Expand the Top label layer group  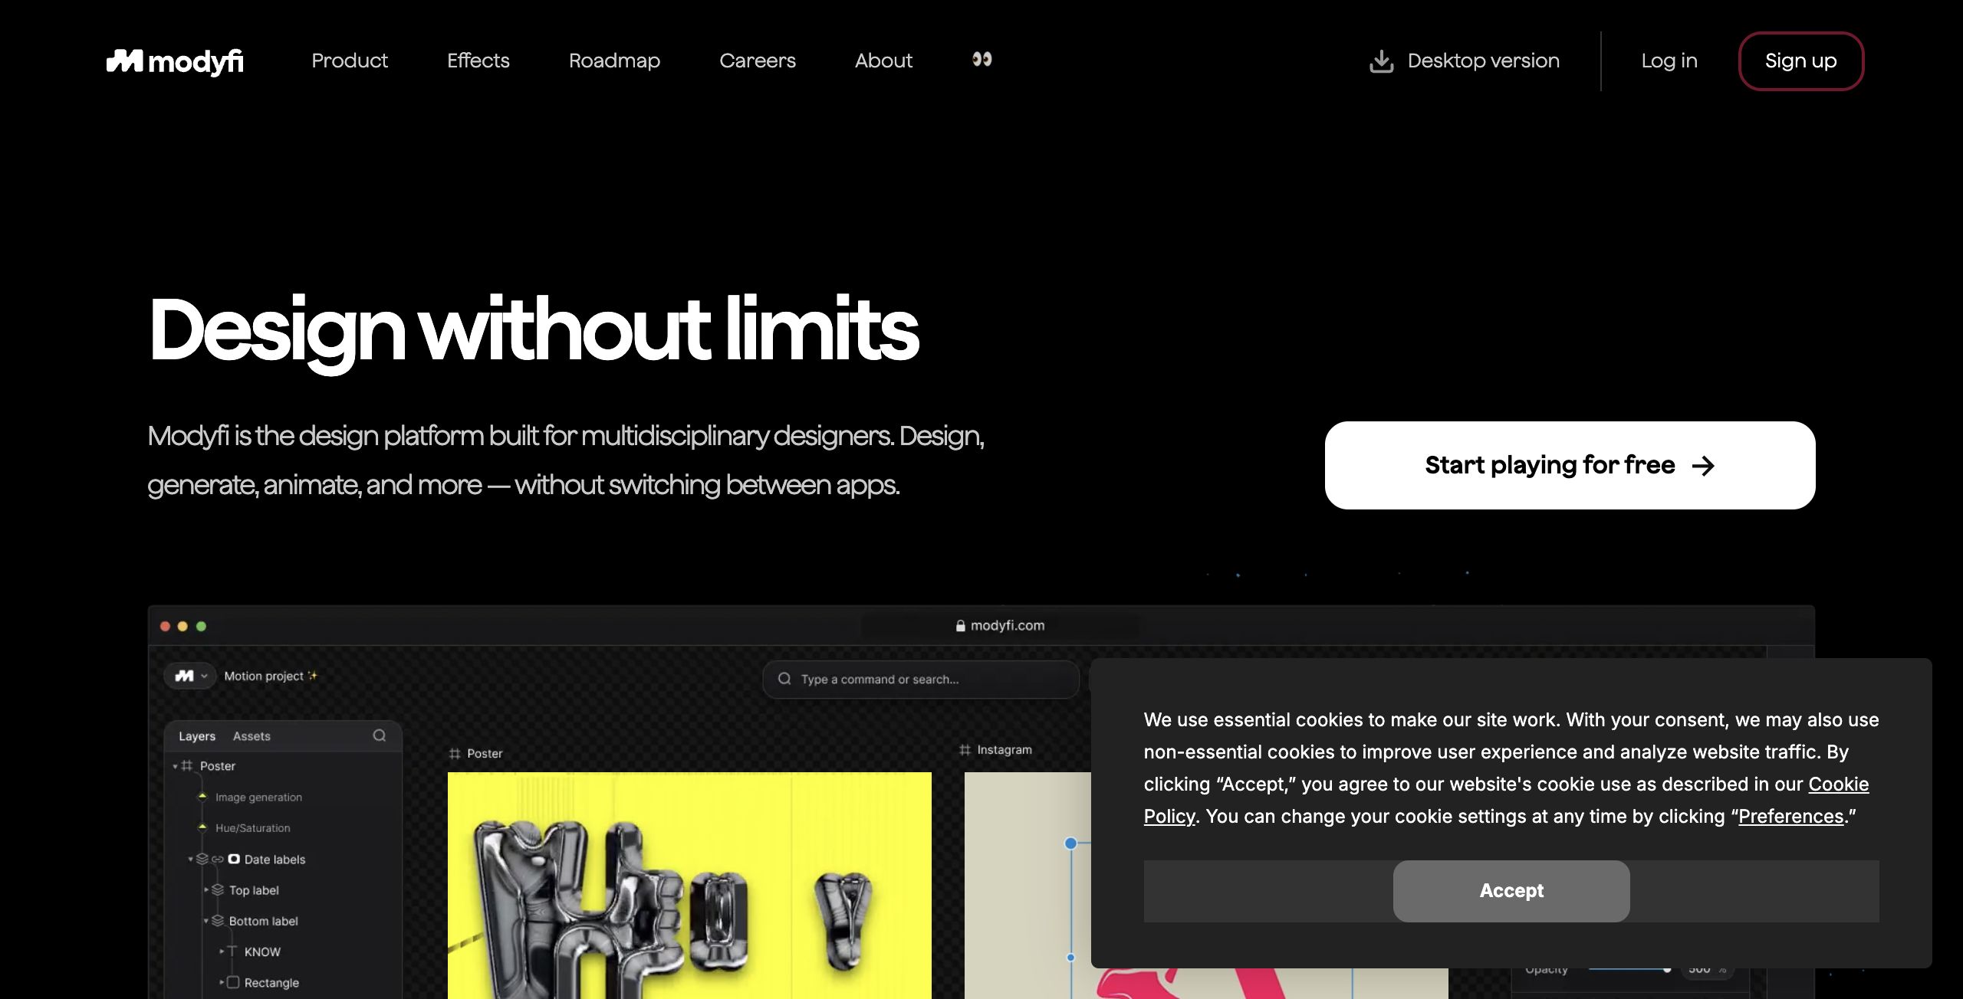(206, 889)
